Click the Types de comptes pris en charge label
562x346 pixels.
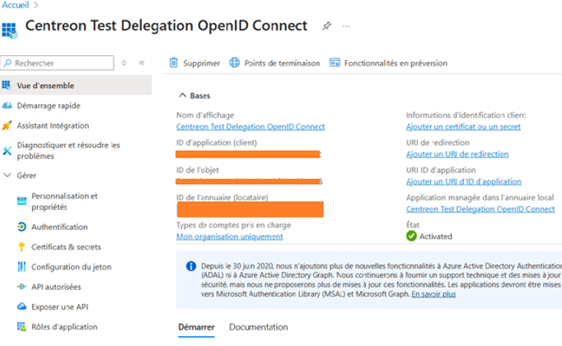(234, 225)
